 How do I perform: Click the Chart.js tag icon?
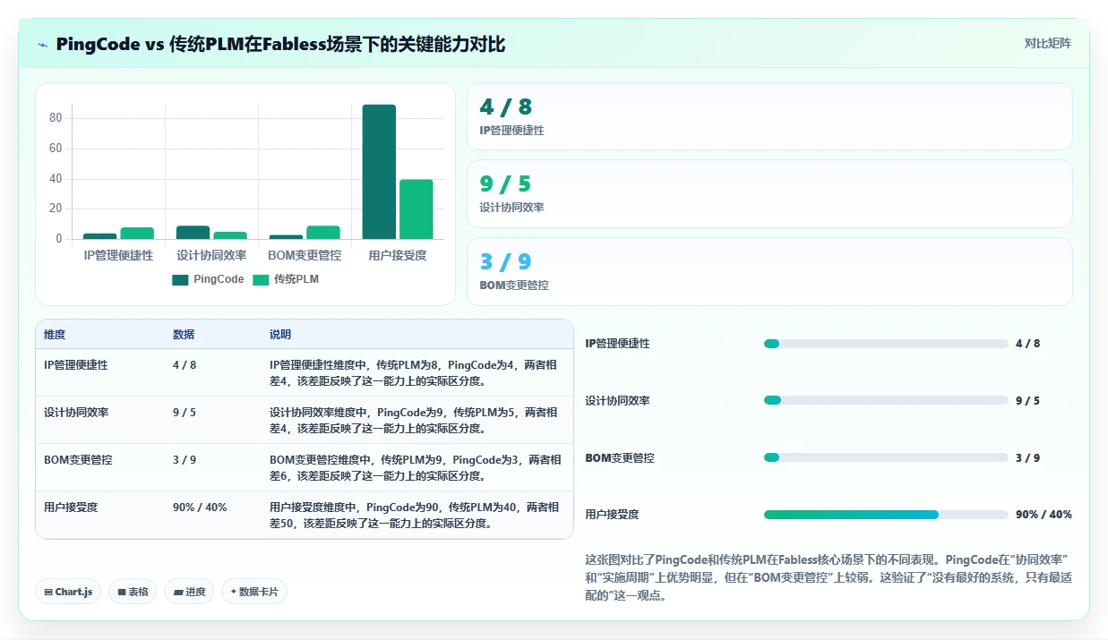click(x=47, y=592)
